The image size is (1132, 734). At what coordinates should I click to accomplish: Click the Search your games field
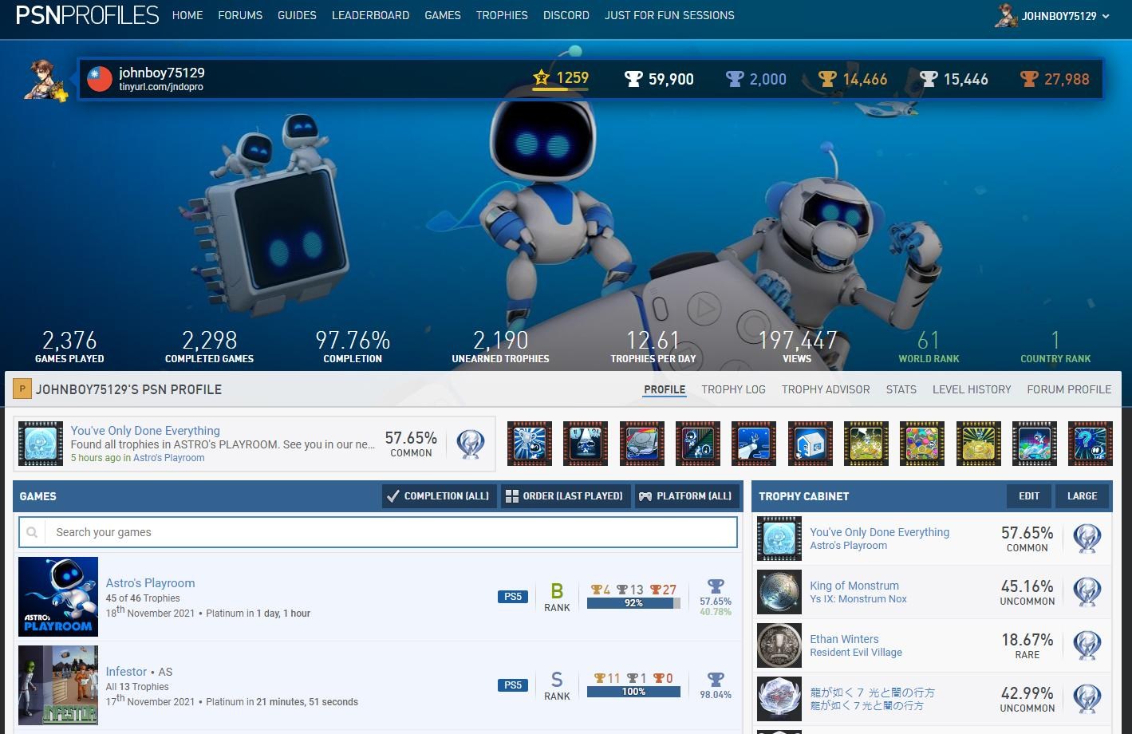391,532
